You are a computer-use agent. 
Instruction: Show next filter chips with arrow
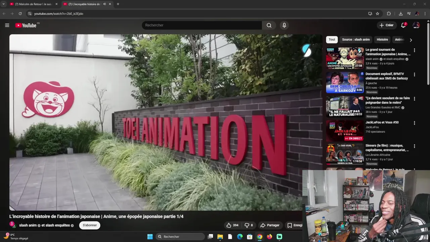coord(411,40)
